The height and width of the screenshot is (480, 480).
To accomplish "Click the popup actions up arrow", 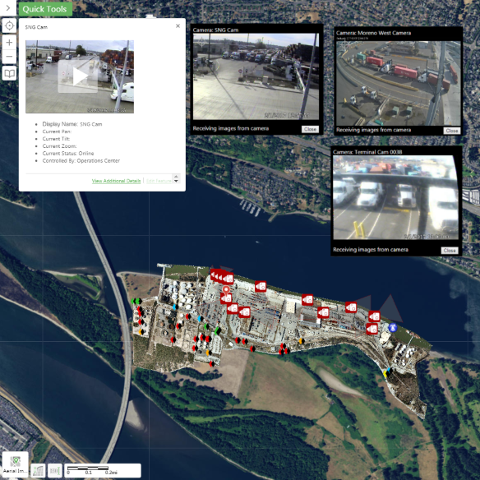I will (x=176, y=177).
